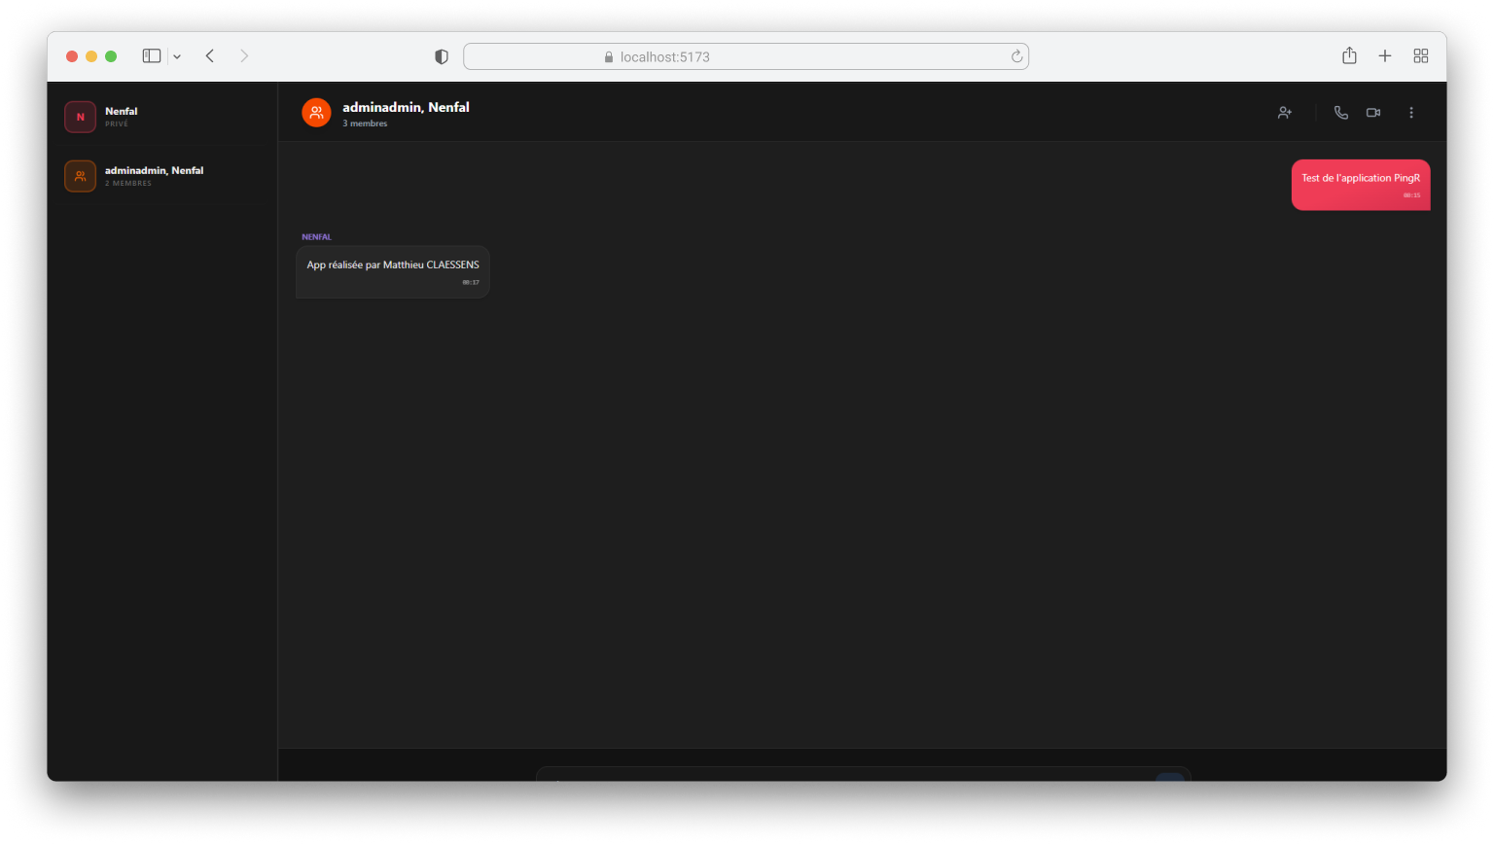Click the localhost:5173 address bar

pos(745,56)
